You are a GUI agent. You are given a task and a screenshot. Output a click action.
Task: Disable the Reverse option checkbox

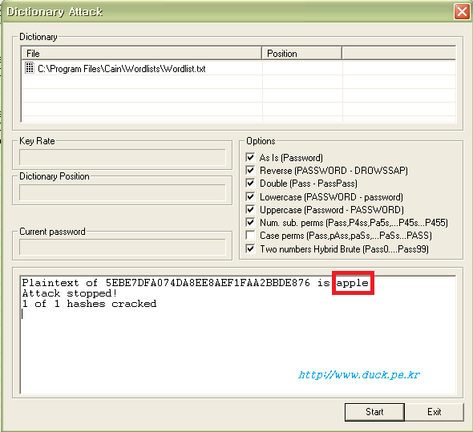click(x=250, y=170)
